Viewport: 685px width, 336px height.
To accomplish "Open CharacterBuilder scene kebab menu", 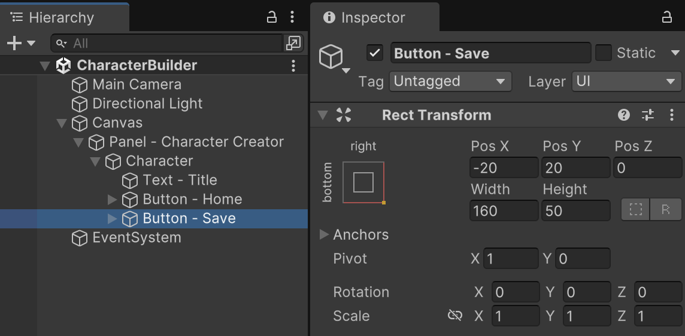I will 293,66.
